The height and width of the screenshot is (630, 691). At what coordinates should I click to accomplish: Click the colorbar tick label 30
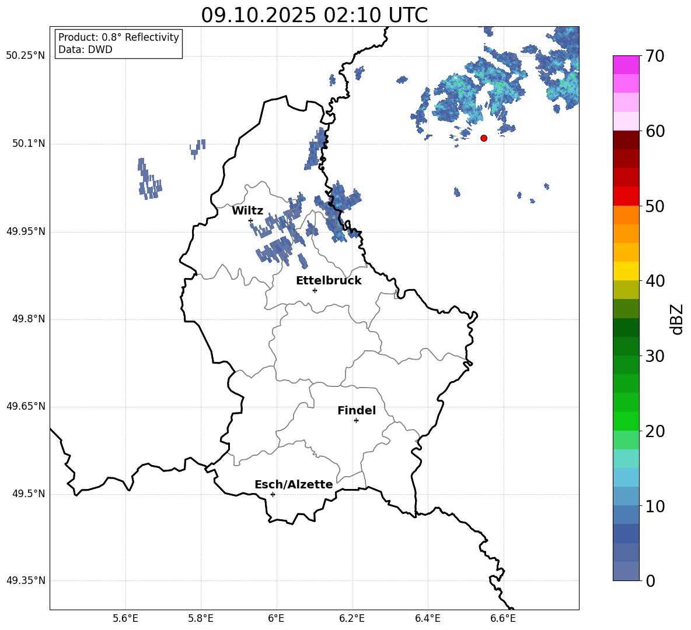click(x=655, y=356)
